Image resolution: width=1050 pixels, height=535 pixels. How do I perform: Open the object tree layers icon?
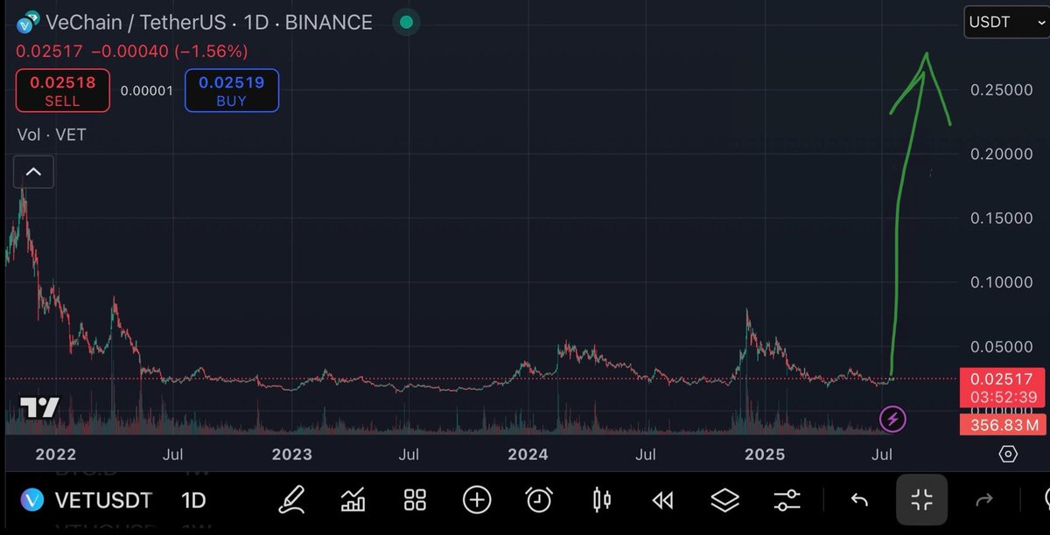coord(724,500)
